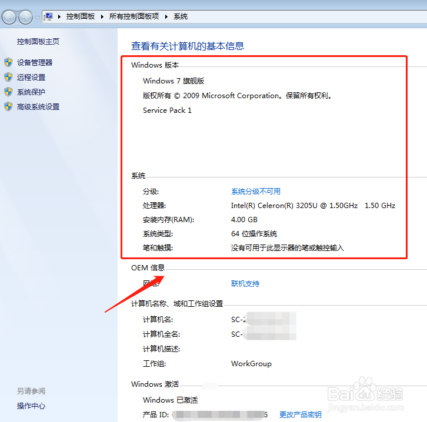Click the 计算机名称、域和工作组设置 section header
This screenshot has width=427, height=422.
(x=177, y=304)
